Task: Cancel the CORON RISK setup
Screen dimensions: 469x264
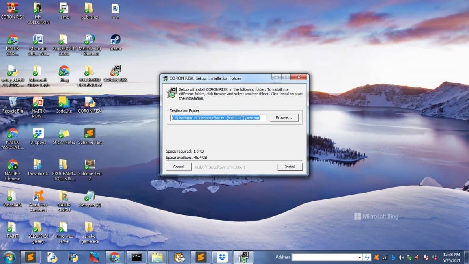Action: pyautogui.click(x=179, y=167)
